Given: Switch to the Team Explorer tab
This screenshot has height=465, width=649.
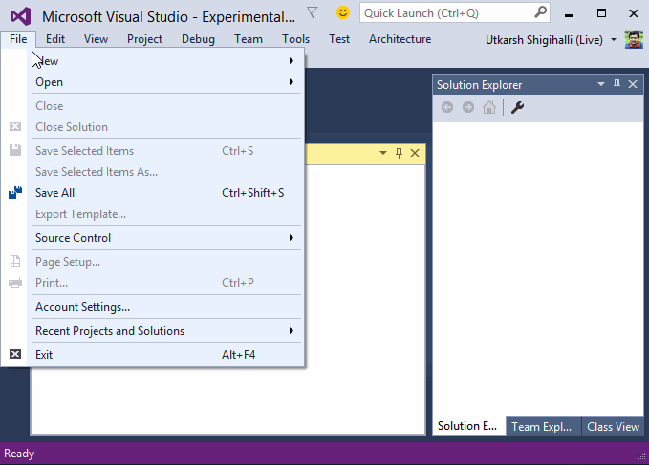Looking at the screenshot, I should 541,427.
